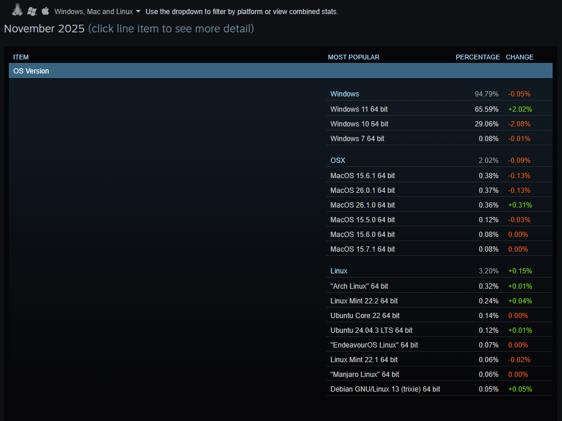Click the +0.04% Linux Mint change
Viewport: 562px width, 421px height.
(520, 300)
